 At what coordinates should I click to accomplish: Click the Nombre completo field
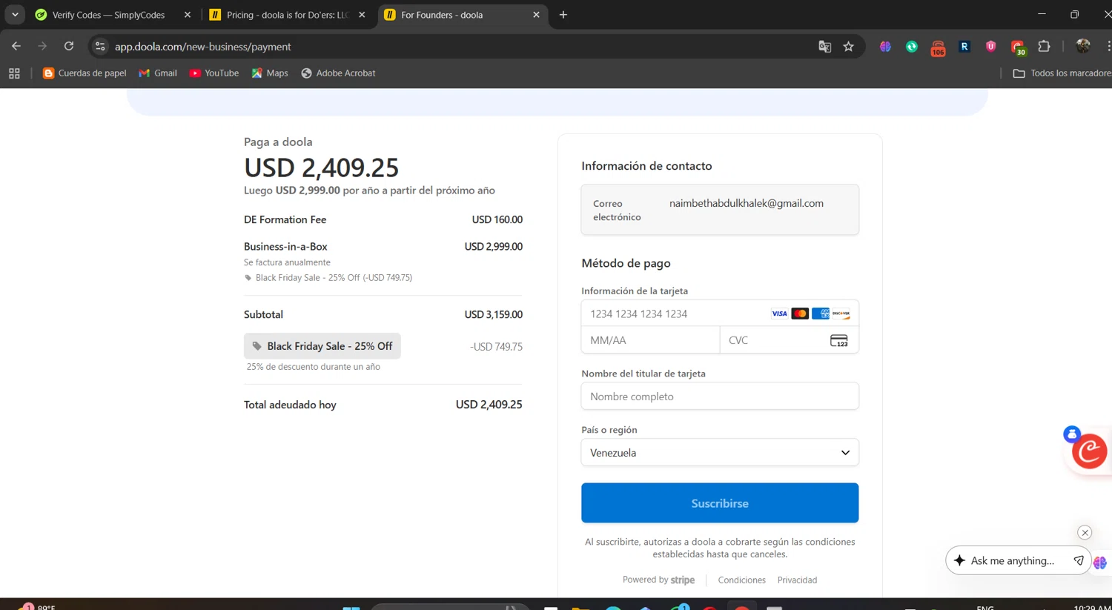[720, 397]
